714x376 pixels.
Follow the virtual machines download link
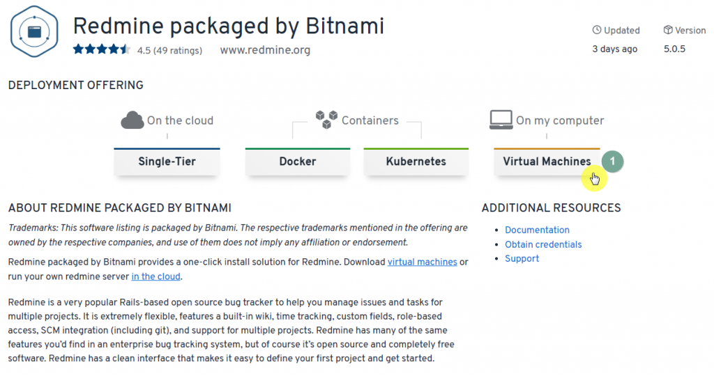[x=422, y=262]
